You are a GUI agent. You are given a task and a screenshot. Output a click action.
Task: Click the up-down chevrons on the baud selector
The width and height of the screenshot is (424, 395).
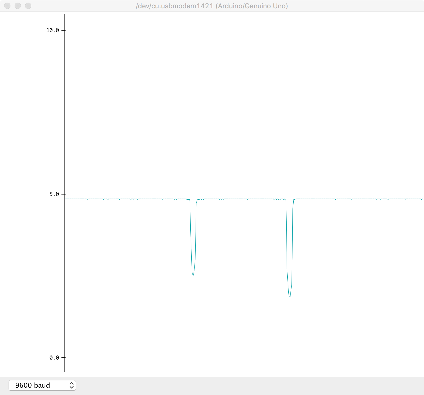[71, 385]
